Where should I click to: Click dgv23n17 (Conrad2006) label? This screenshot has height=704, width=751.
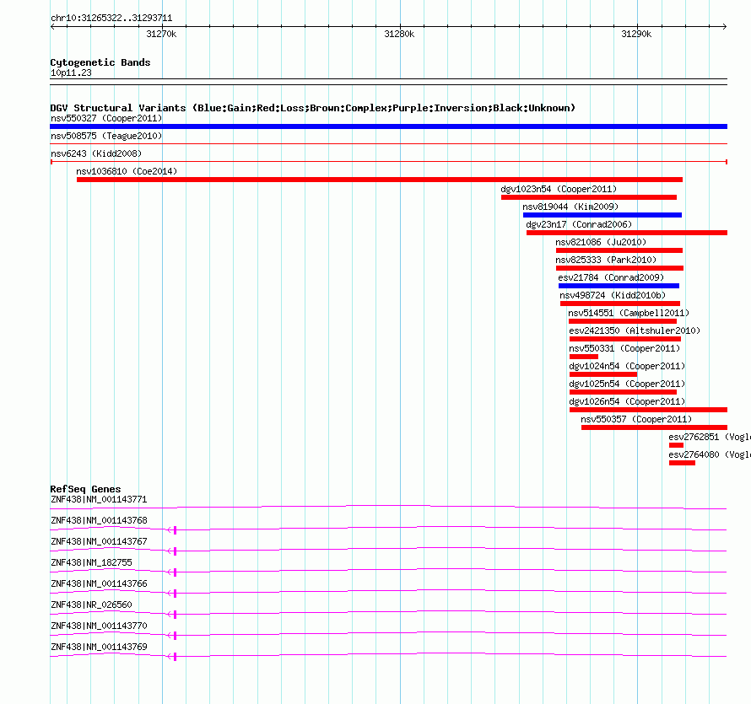tap(579, 224)
